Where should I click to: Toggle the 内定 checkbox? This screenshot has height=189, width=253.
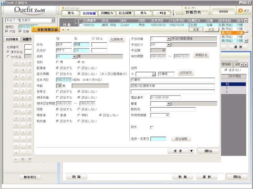tap(7, 31)
